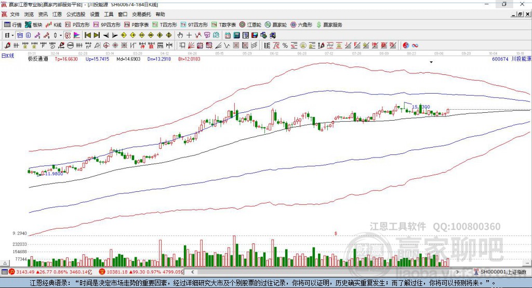Click the 日K线 period label

click(7, 56)
